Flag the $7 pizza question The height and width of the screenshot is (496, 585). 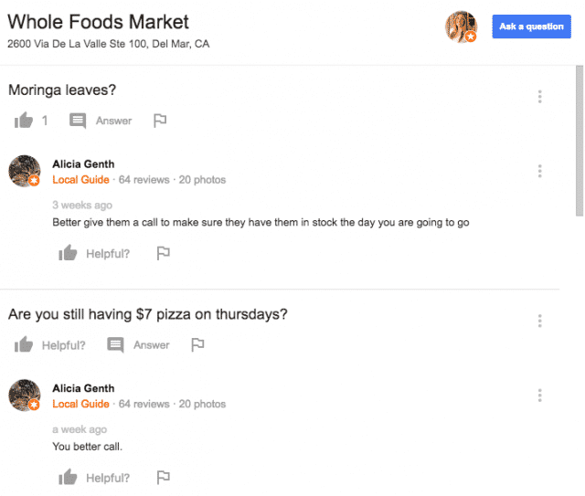pyautogui.click(x=197, y=344)
